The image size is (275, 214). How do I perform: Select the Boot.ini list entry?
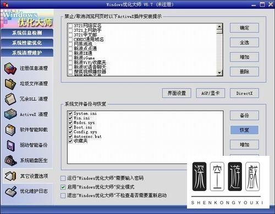point(83,127)
